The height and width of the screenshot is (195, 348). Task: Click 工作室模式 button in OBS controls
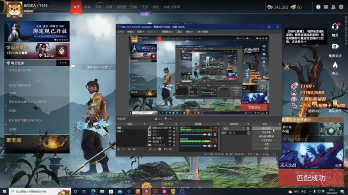(266, 140)
